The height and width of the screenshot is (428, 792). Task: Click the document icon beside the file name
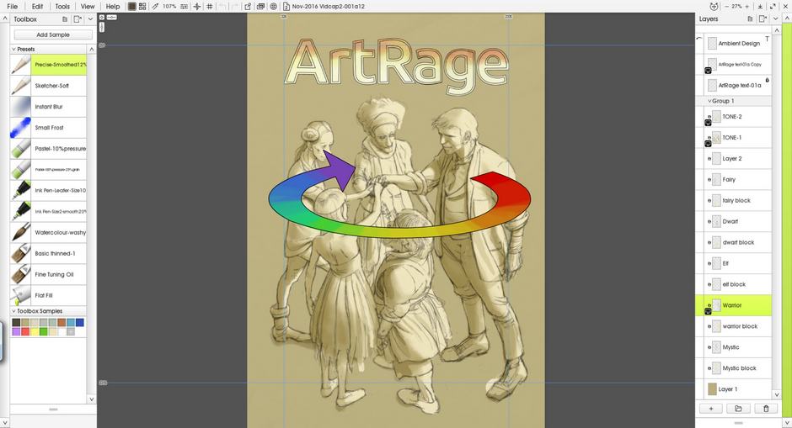tap(286, 7)
